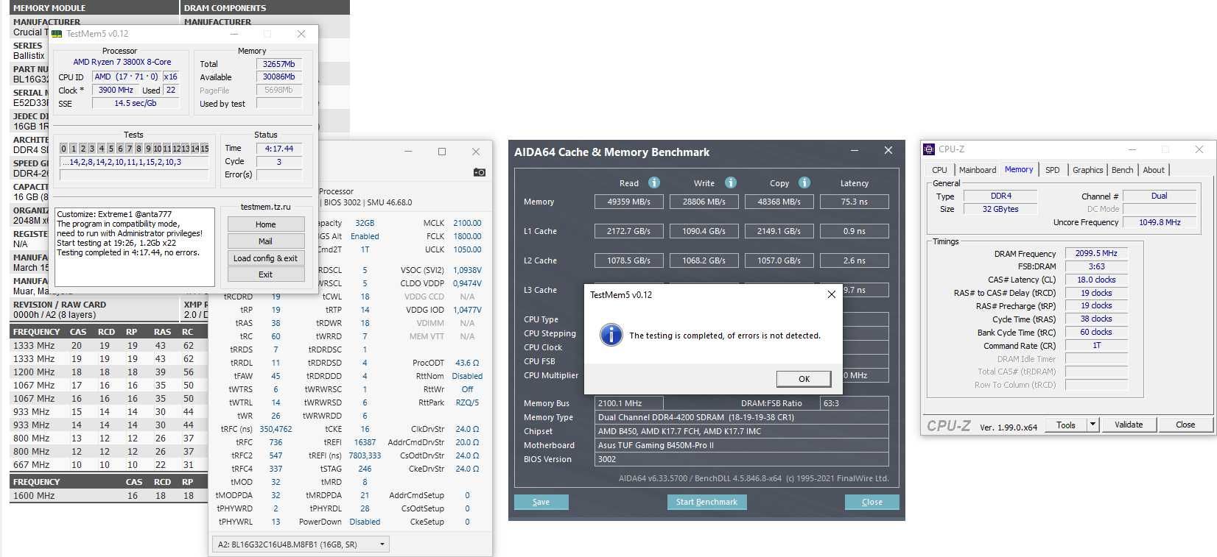Click test number 7 box in TestMem5
This screenshot has width=1217, height=557.
[130, 149]
